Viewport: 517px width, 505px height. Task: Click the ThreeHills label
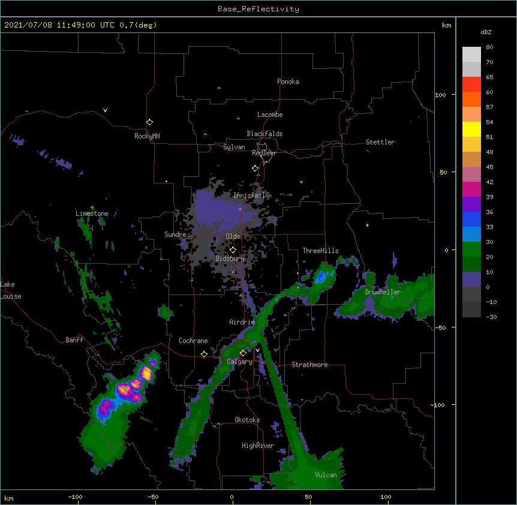click(320, 251)
